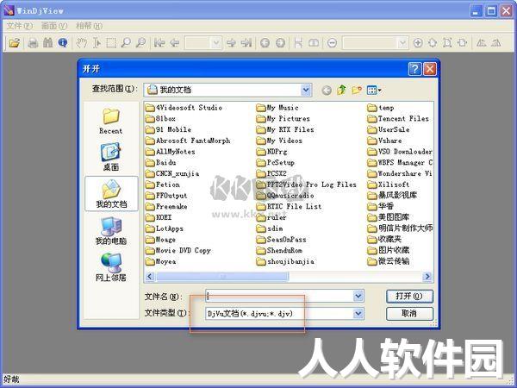Viewport: 517px width, 388px height.
Task: Select the My Videos folder
Action: [x=279, y=141]
